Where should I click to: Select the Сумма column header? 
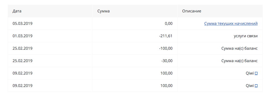click(104, 11)
